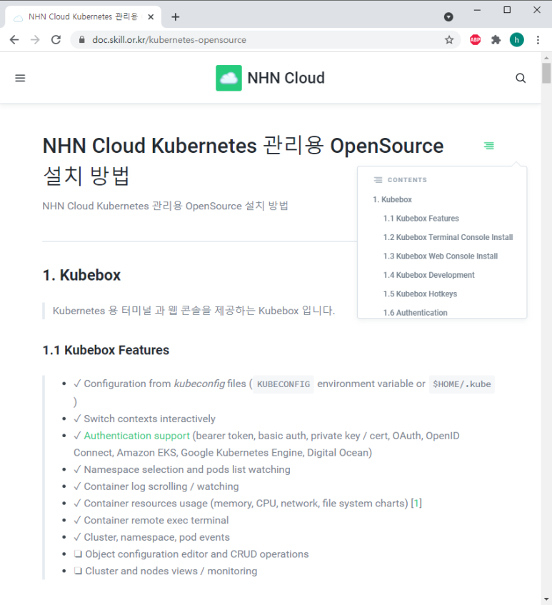Go to '1.4 Kubebox Development' in contents
The height and width of the screenshot is (605, 552).
click(428, 275)
